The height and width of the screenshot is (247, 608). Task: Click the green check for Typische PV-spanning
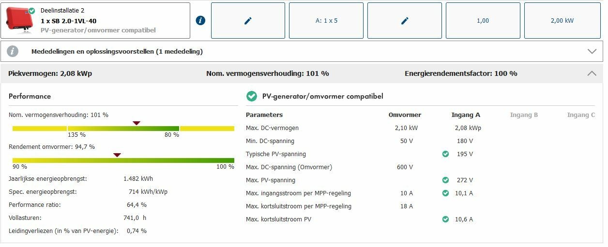(445, 154)
